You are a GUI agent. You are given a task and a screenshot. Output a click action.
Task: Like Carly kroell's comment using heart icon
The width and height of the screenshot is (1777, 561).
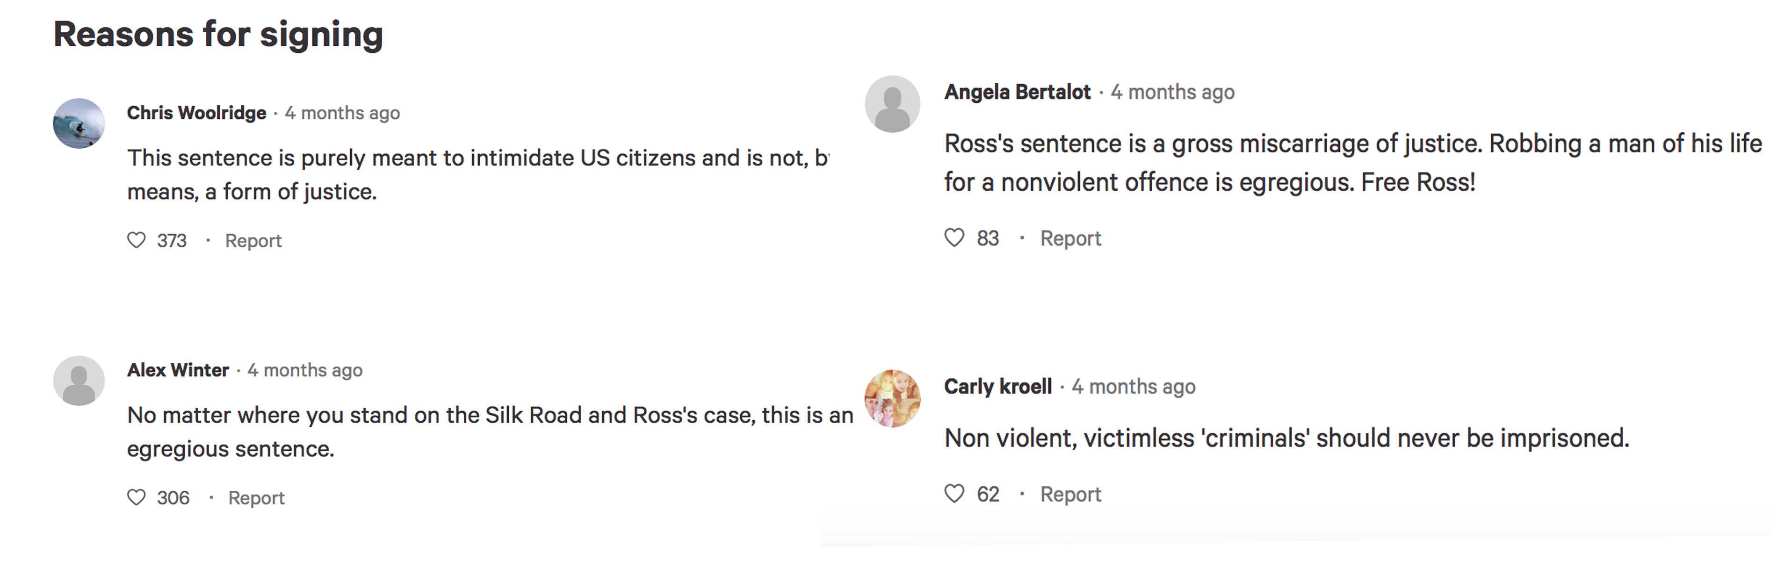(x=954, y=494)
